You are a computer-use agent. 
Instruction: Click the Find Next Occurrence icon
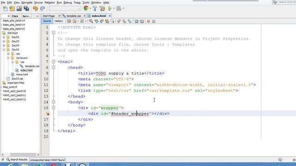point(102,21)
